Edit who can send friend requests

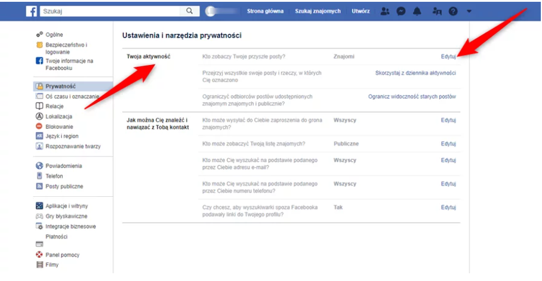[x=448, y=121]
